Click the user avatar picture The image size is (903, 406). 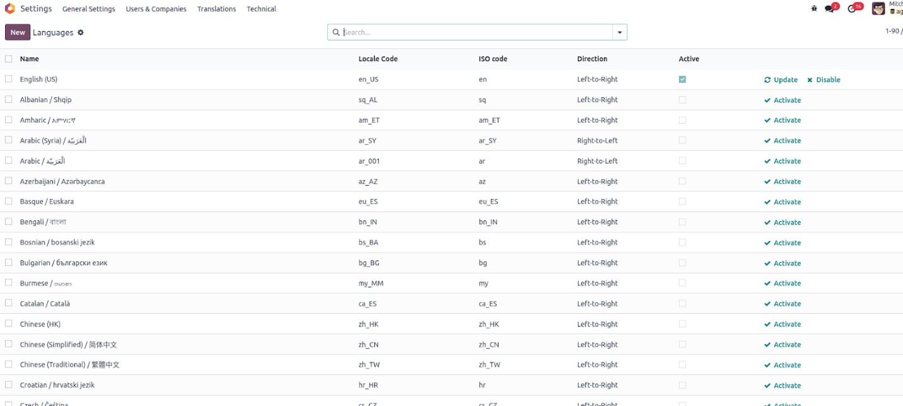tap(878, 9)
